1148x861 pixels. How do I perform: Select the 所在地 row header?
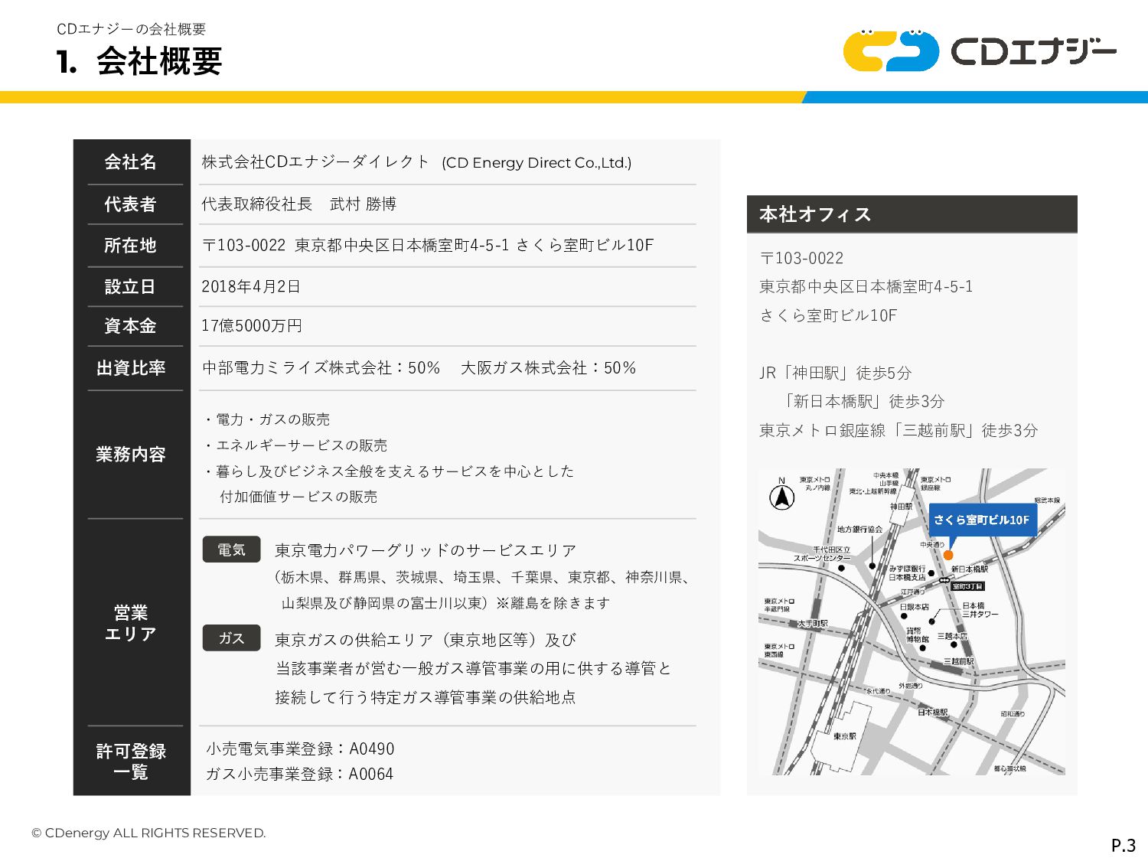point(131,246)
